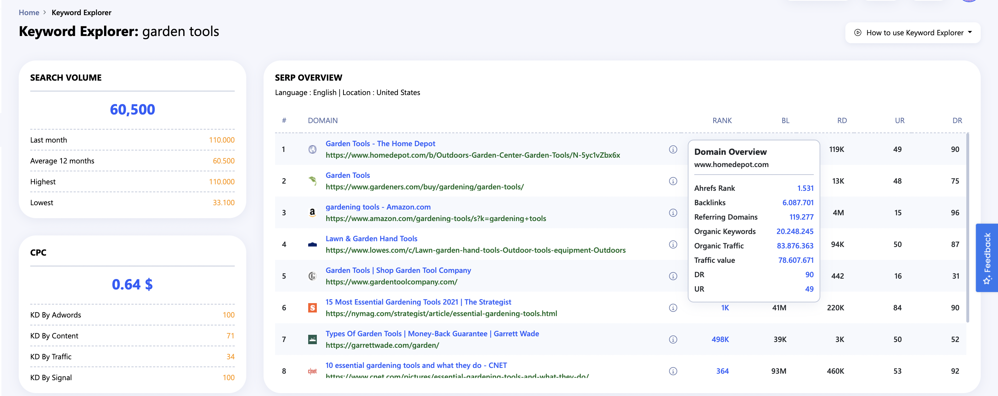
Task: Click the info icon for Lowes row
Action: [x=673, y=244]
